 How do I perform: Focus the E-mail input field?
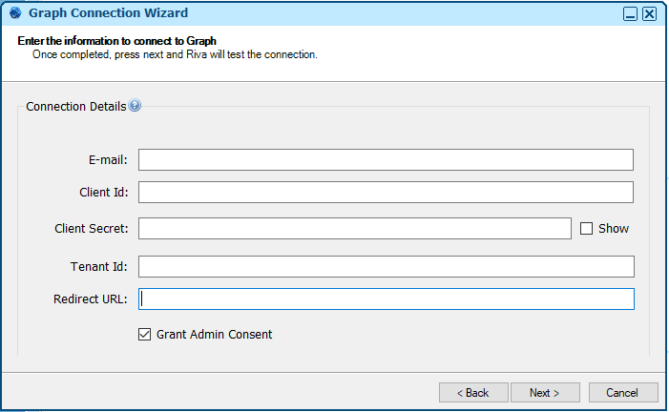coord(386,159)
